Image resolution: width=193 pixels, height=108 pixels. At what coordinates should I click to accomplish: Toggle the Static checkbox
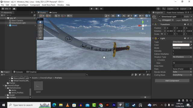(182, 16)
